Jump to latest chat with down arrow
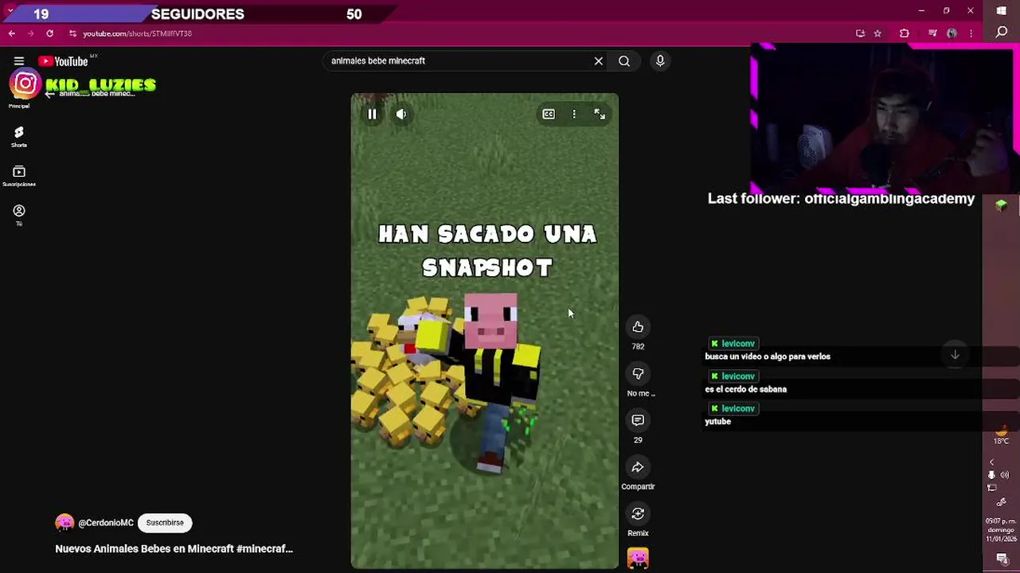1020x573 pixels. tap(955, 355)
